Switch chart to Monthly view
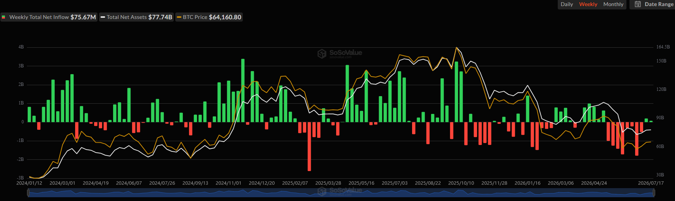675x201 pixels. pos(613,4)
